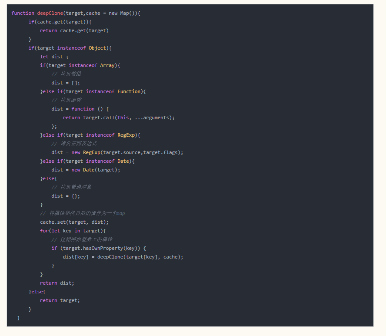The image size is (386, 336).
Task: Click the 'return cache.get(target)' line
Action: click(74, 30)
